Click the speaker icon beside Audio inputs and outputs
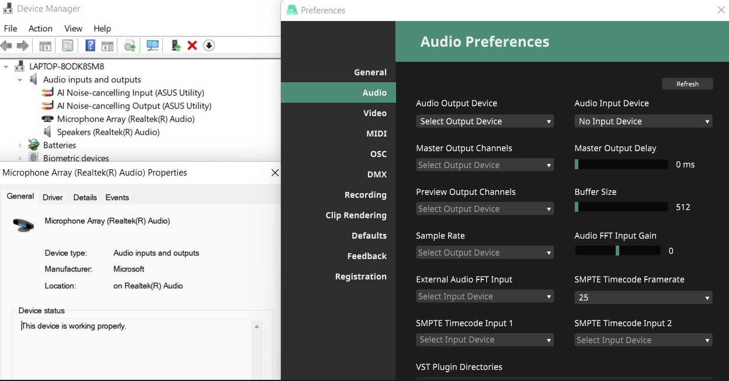The width and height of the screenshot is (729, 381). (x=34, y=79)
